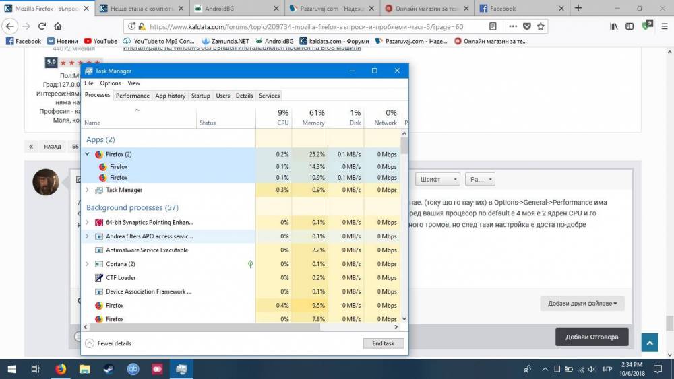Expand the Cortana (2) process group
Screen dimensions: 674x379
pos(87,263)
